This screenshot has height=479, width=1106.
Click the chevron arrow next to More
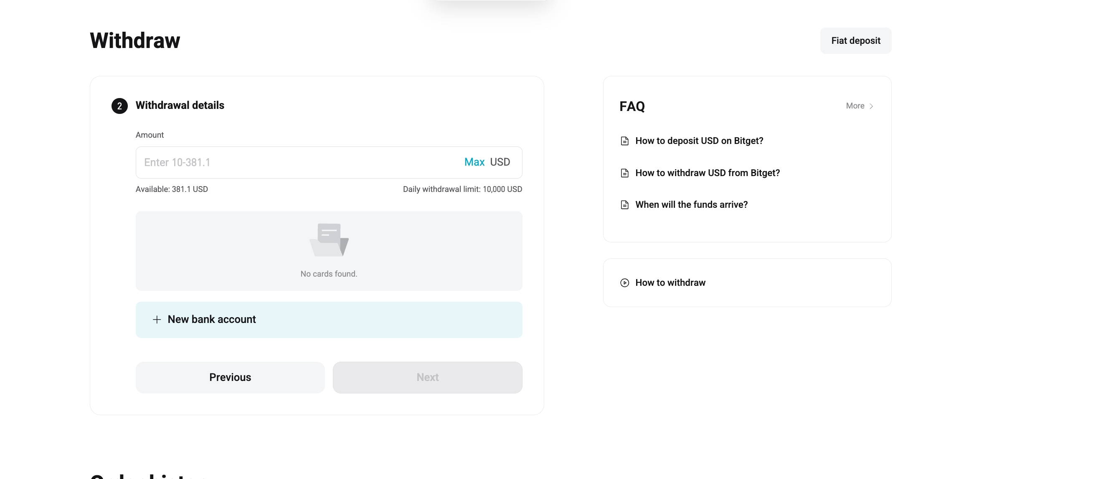click(871, 106)
